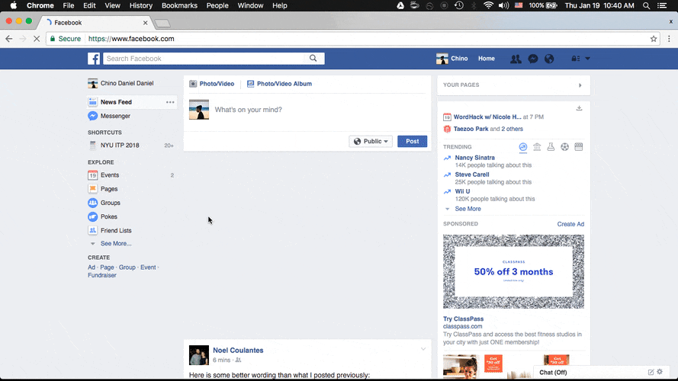Open the File menu

pos(69,5)
